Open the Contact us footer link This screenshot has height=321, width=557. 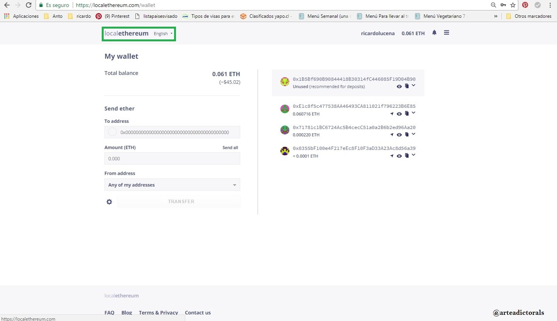198,313
